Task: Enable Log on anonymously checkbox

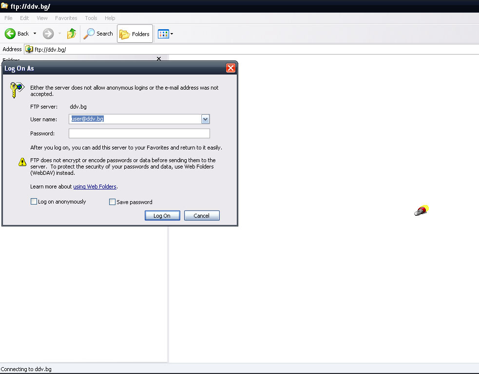Action: tap(34, 202)
